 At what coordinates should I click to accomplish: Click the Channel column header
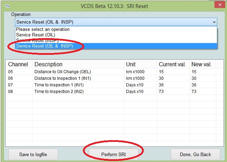[18, 64]
